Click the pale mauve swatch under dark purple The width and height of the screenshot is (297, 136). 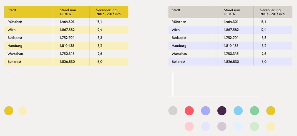(x=222, y=126)
